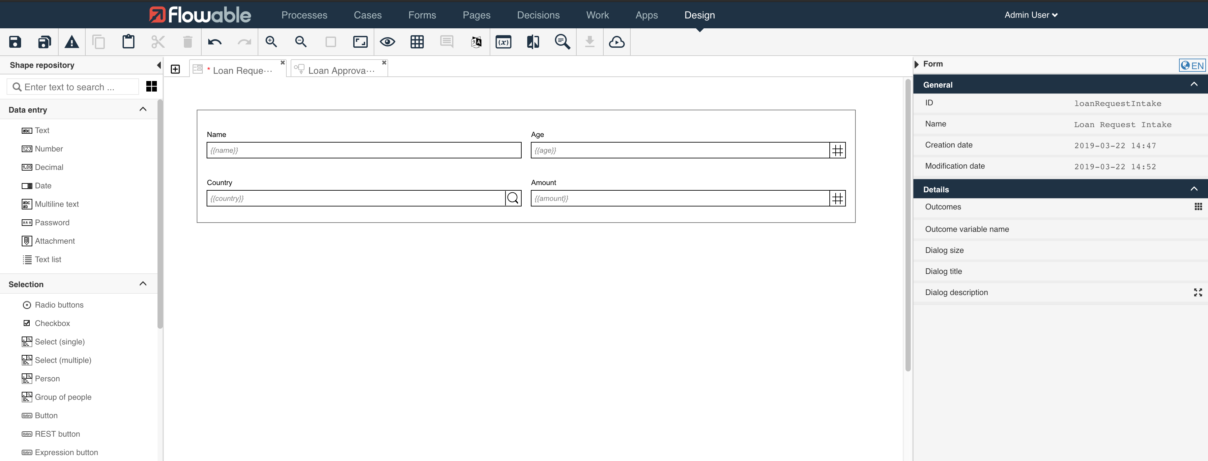Preview the form with the eye icon
1208x461 pixels.
[x=387, y=42]
